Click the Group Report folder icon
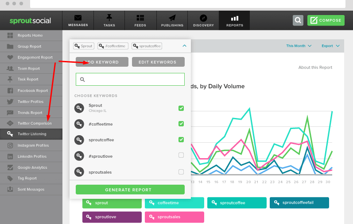Viewport: 353px width, 224px height. (x=10, y=46)
